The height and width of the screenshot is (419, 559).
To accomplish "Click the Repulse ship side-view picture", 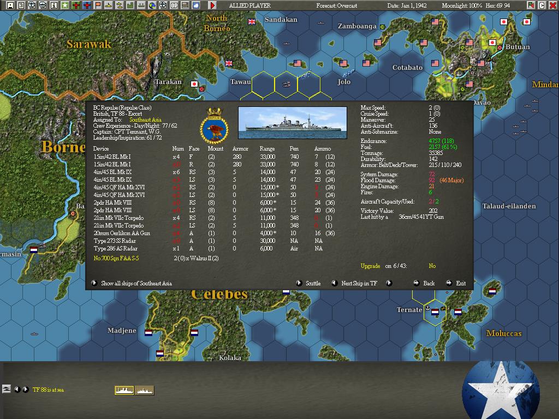I will click(x=293, y=123).
